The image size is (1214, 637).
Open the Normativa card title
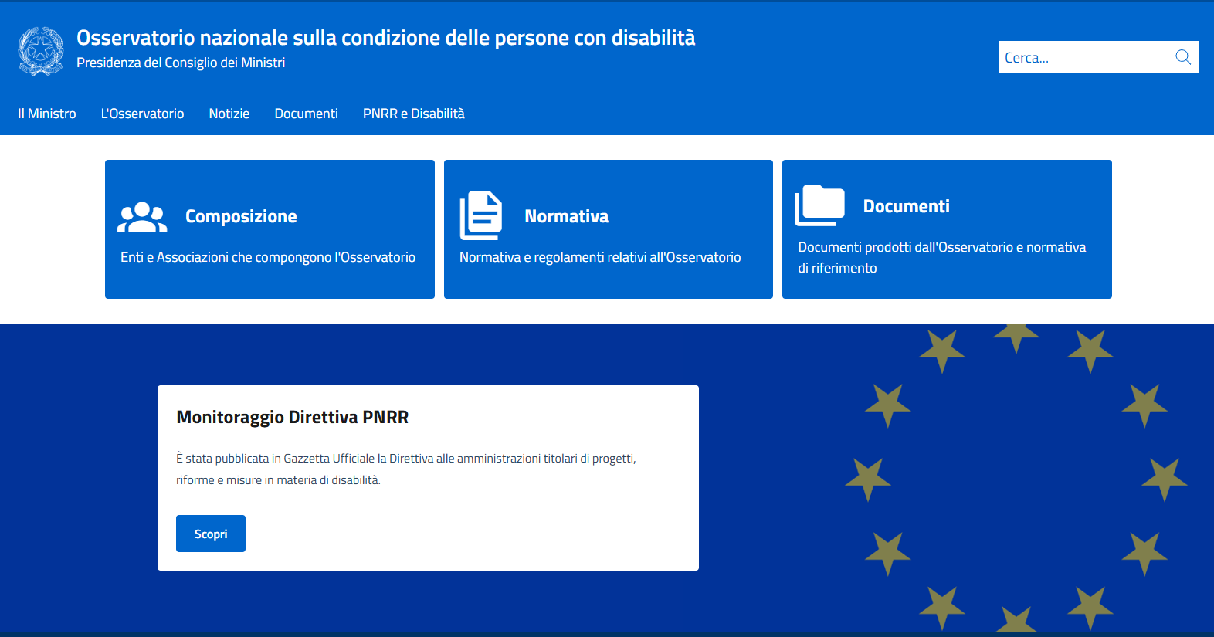pos(567,216)
